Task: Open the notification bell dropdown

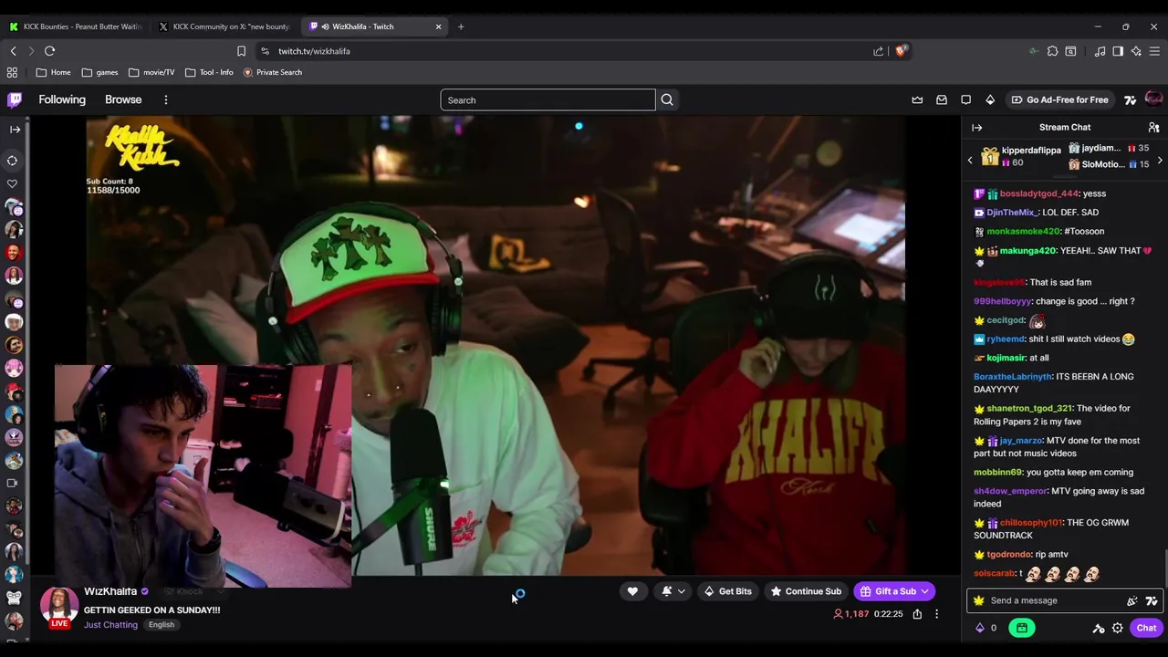Action: (x=673, y=591)
